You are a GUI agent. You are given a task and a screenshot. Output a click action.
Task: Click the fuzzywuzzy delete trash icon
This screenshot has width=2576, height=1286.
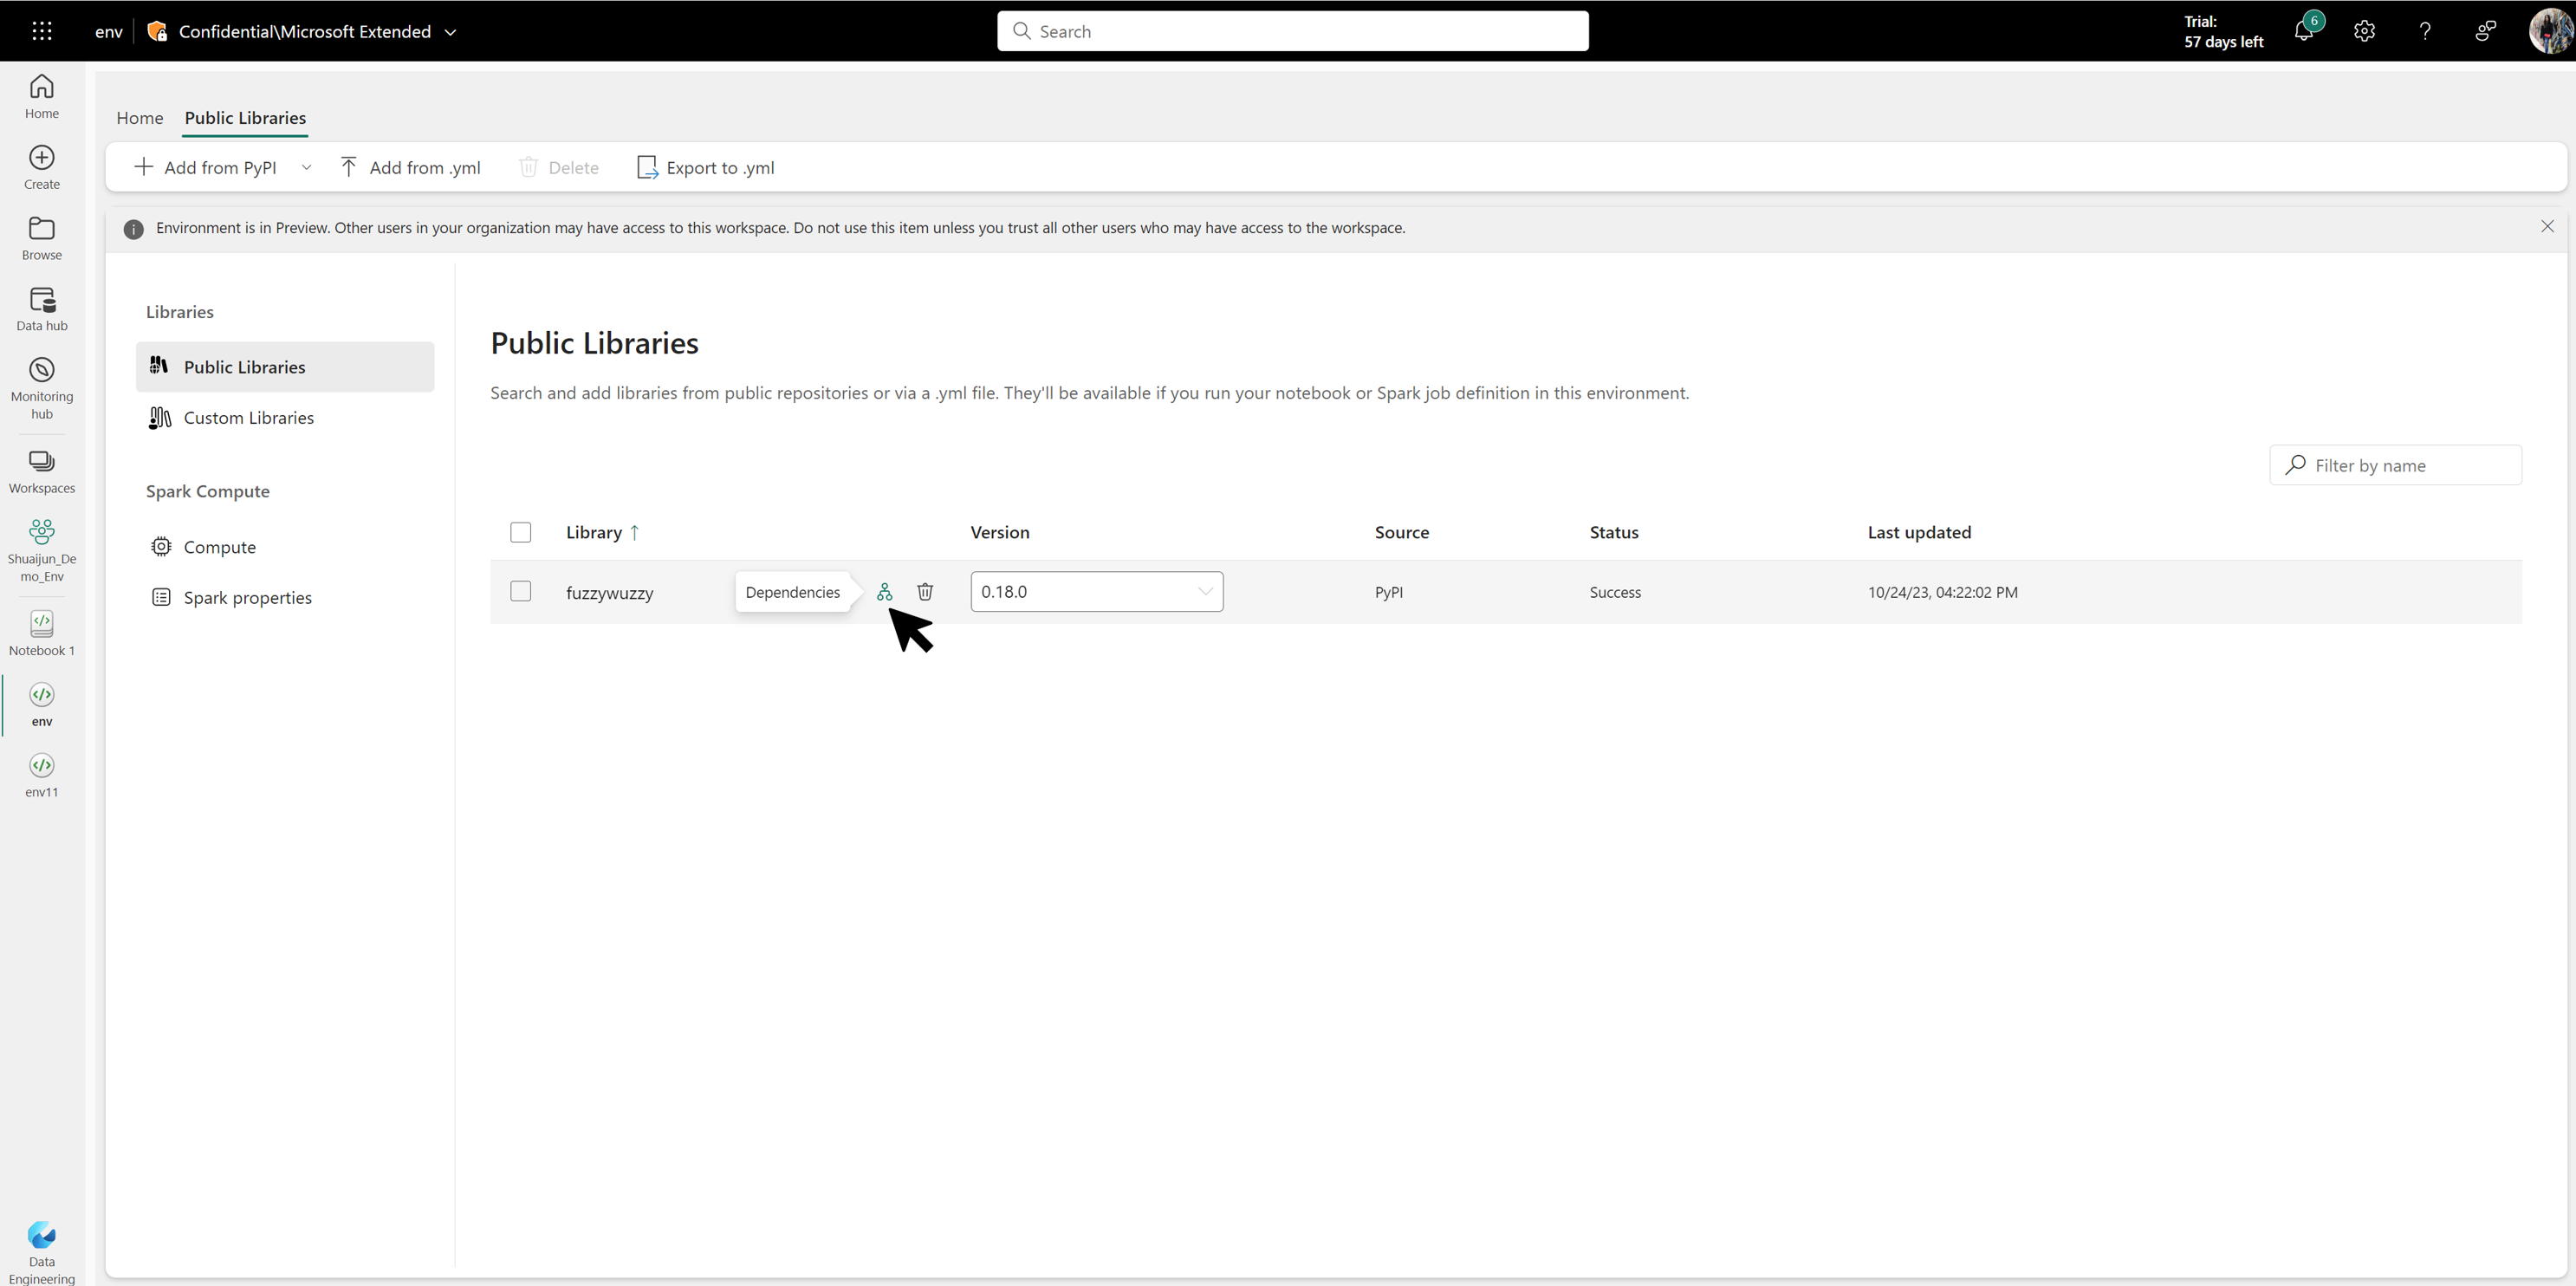[x=925, y=591]
